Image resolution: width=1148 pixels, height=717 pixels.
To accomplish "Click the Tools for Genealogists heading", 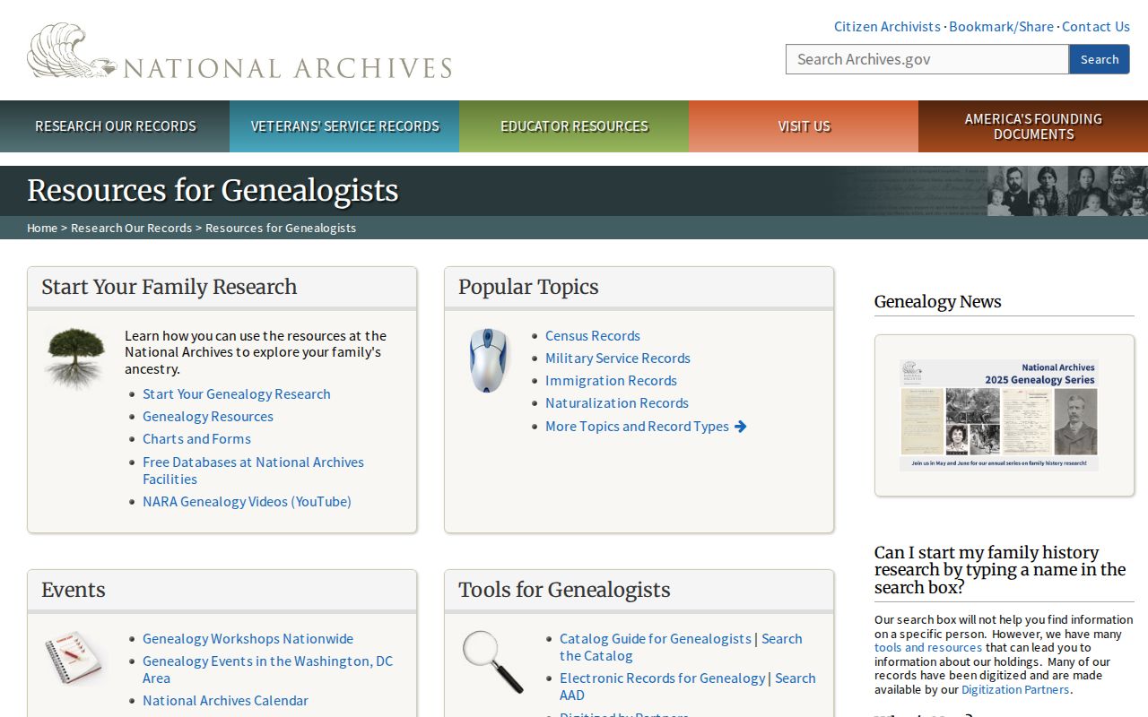I will (x=564, y=590).
